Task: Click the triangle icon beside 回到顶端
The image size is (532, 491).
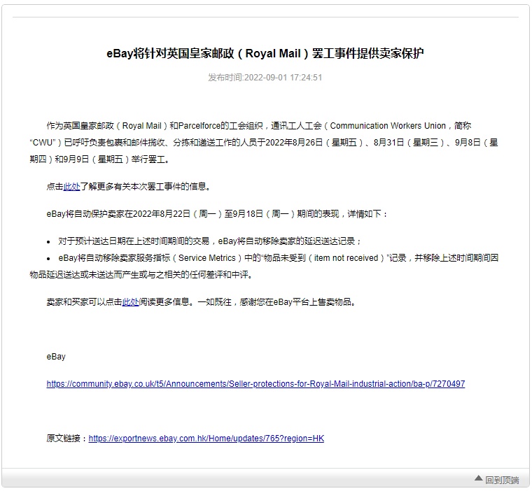Action: coord(479,478)
